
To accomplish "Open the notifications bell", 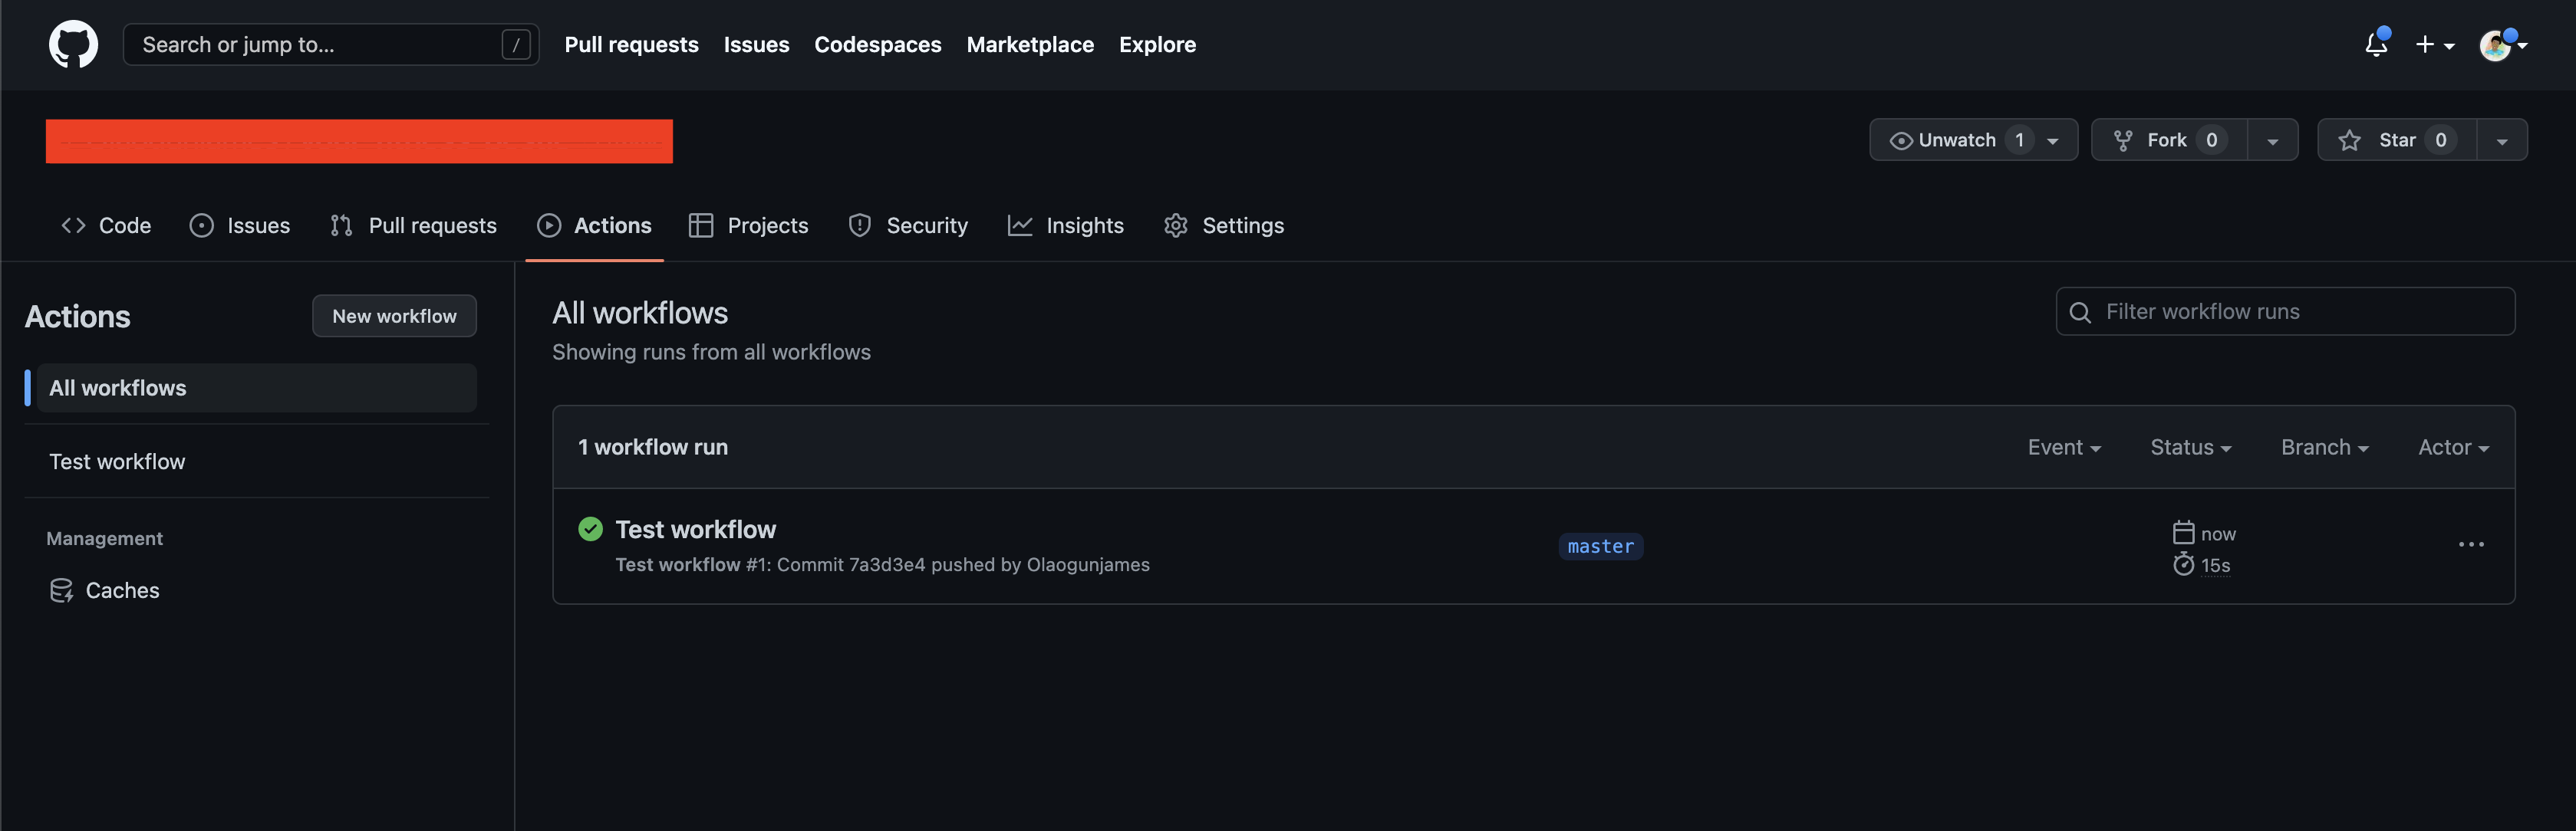I will [x=2376, y=45].
